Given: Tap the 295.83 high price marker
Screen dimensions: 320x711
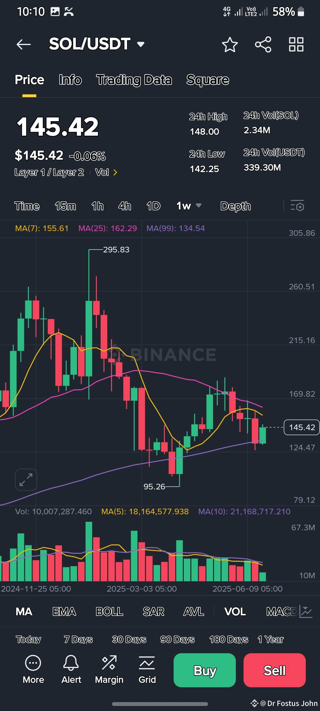Looking at the screenshot, I should pos(116,250).
